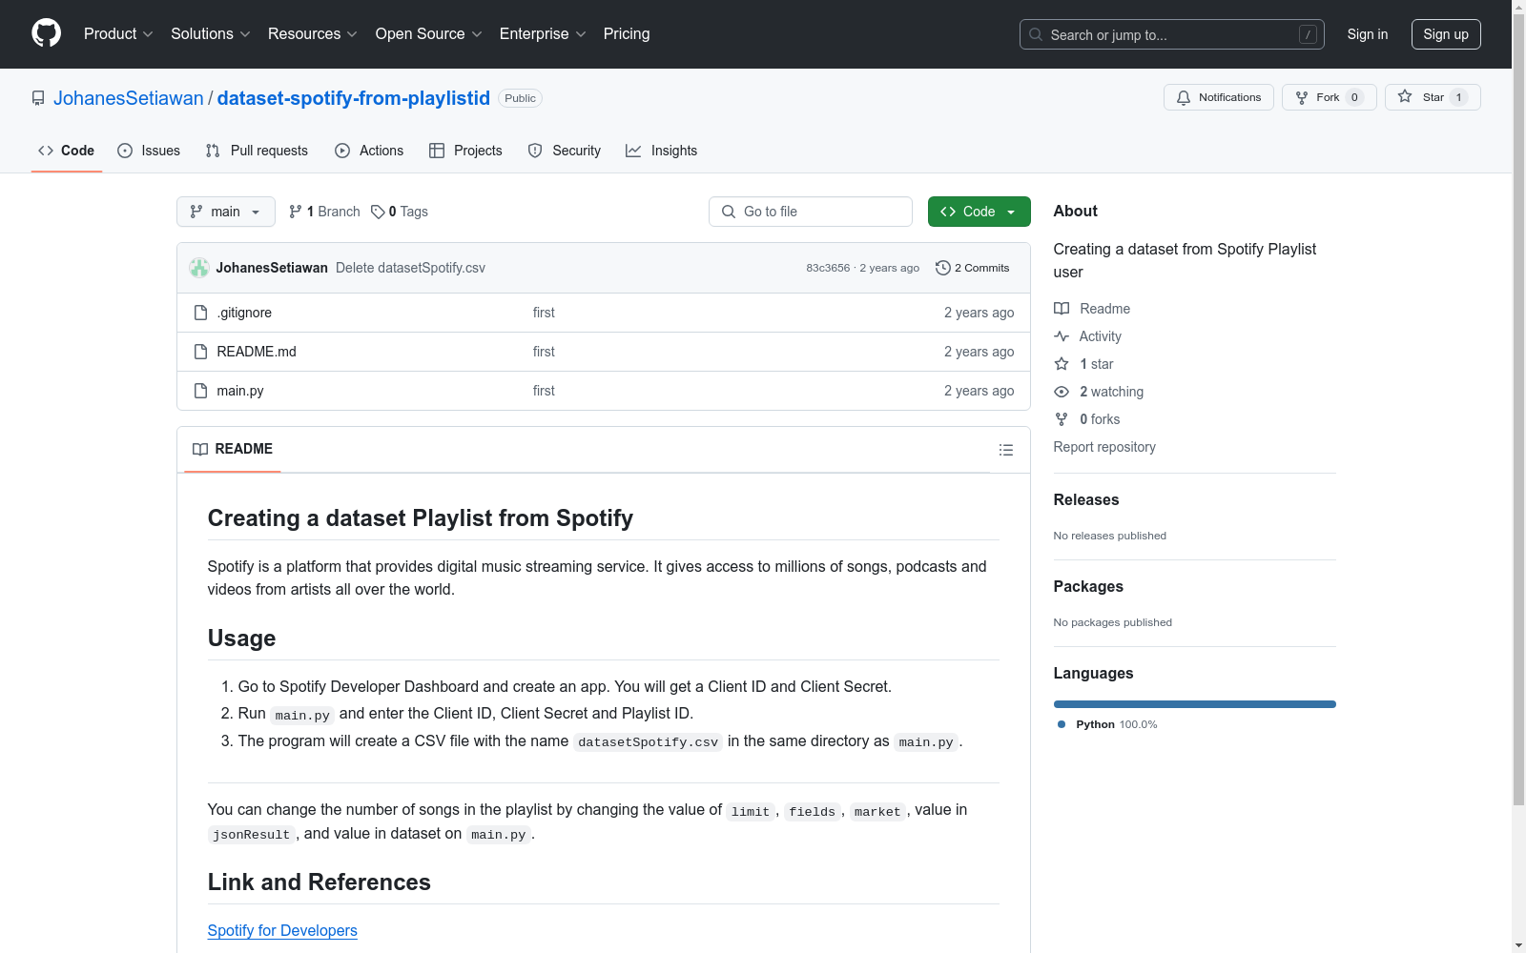Click the pulse icon beside Activity

pos(1062,336)
